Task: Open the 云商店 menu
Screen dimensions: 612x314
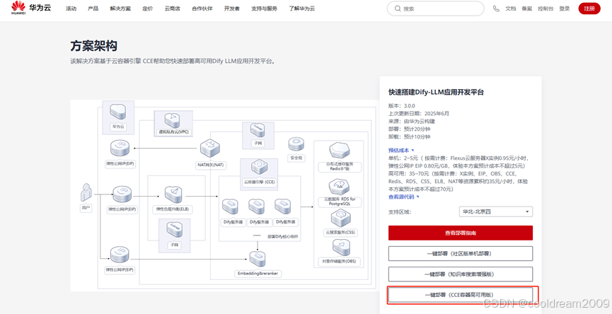Action: [172, 8]
